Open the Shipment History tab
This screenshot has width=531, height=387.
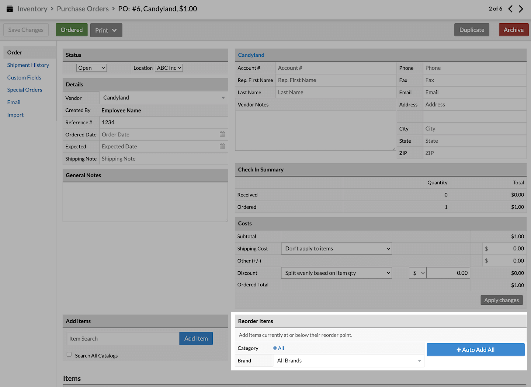click(x=28, y=65)
